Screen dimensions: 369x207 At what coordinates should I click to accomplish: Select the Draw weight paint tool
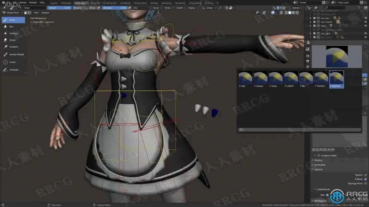[13, 20]
